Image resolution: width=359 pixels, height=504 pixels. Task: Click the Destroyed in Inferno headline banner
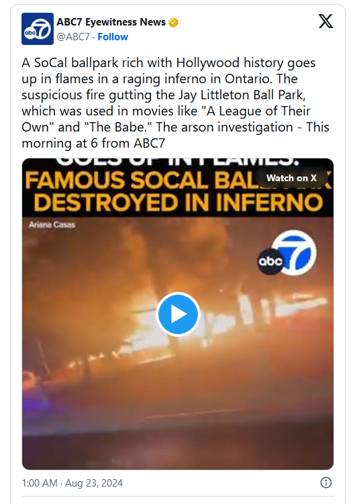click(178, 203)
